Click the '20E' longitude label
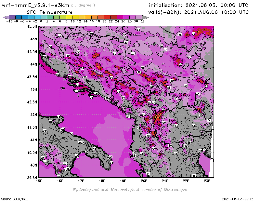 (x=144, y=181)
